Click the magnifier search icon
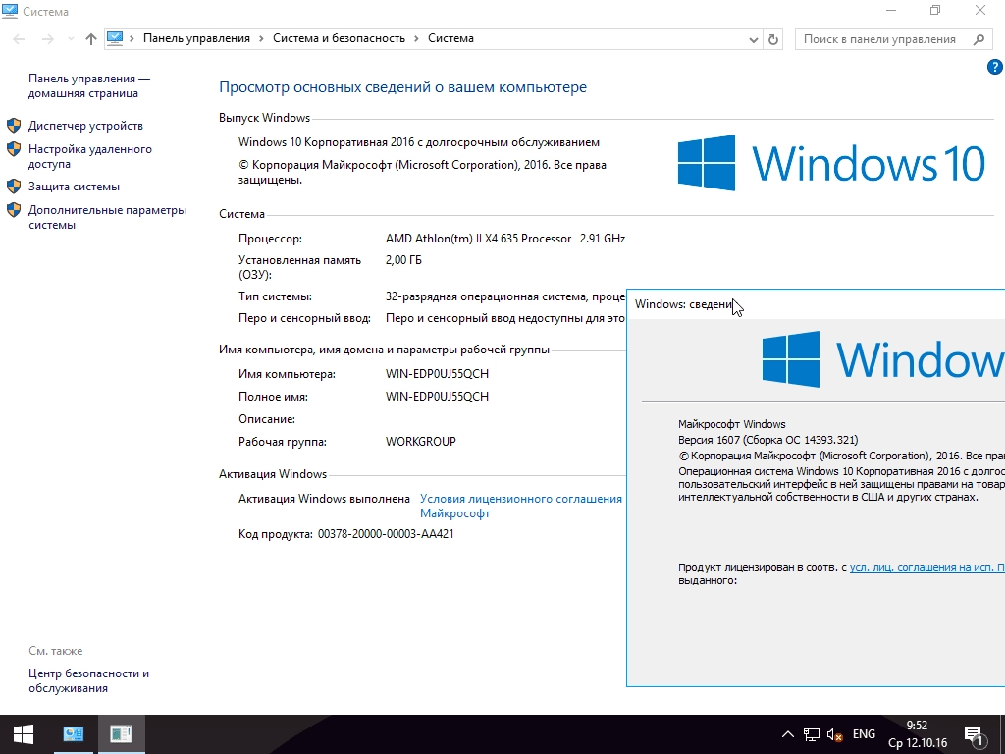This screenshot has width=1005, height=754. [979, 39]
